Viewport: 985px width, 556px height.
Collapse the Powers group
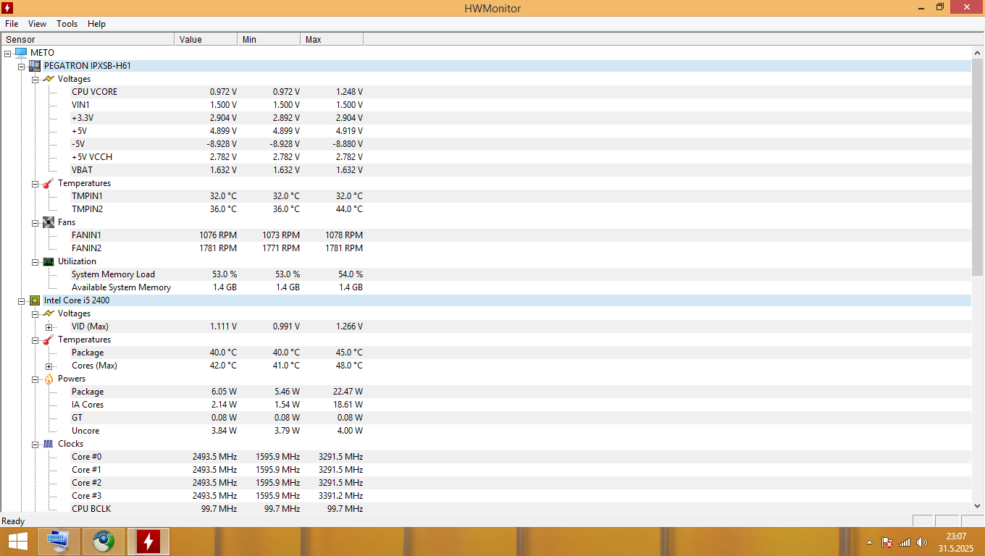click(35, 379)
